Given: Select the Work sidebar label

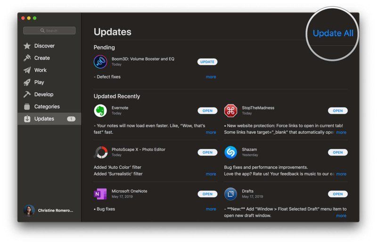Looking at the screenshot, I should click(x=41, y=70).
